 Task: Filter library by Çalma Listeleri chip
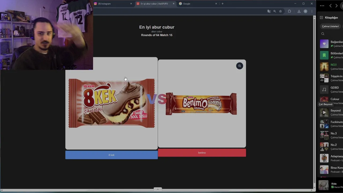(x=330, y=26)
